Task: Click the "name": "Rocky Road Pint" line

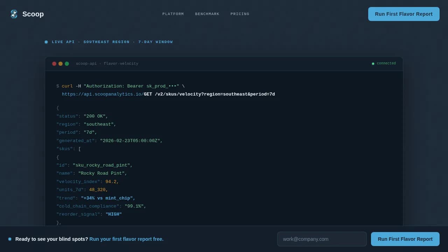Action: (92, 173)
